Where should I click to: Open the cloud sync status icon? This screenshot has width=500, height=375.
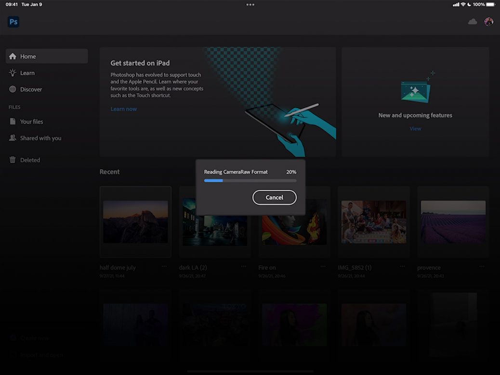[472, 22]
